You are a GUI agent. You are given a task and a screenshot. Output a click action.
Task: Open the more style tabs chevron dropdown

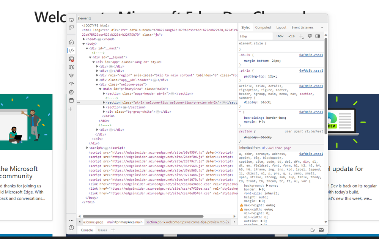click(322, 28)
